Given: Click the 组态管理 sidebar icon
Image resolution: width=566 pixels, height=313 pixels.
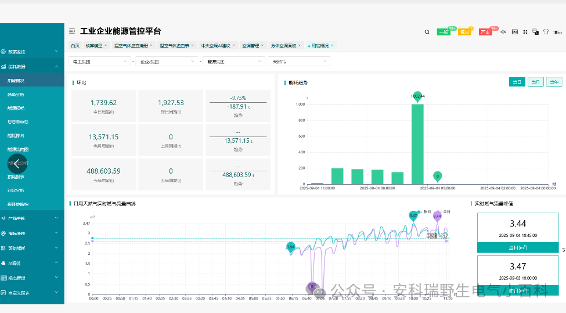Looking at the screenshot, I should tap(3, 278).
